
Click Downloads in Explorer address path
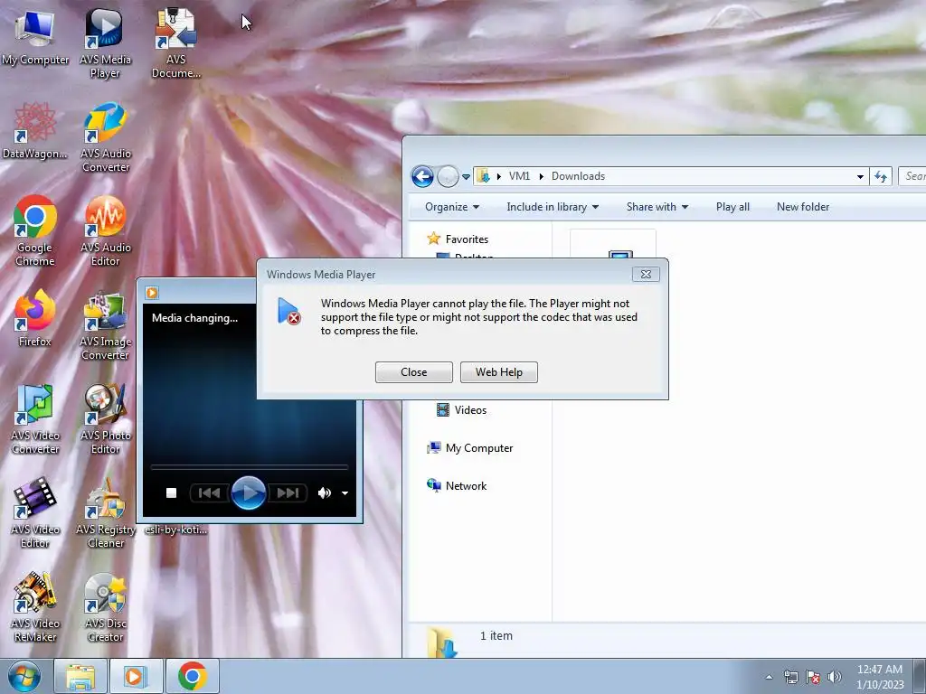click(578, 176)
